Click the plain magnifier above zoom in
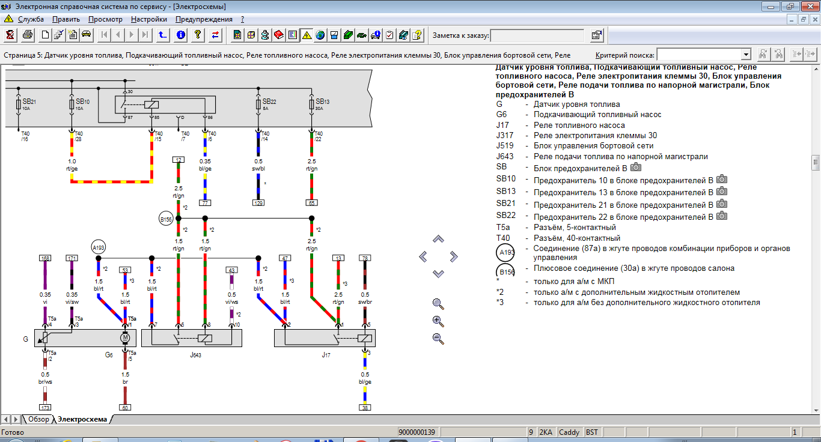This screenshot has height=442, width=821. click(x=438, y=304)
